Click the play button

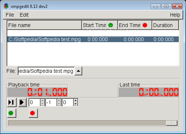pyautogui.click(x=22, y=102)
